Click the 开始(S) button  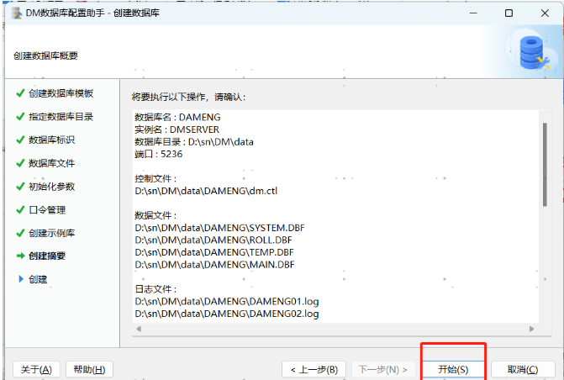[453, 370]
